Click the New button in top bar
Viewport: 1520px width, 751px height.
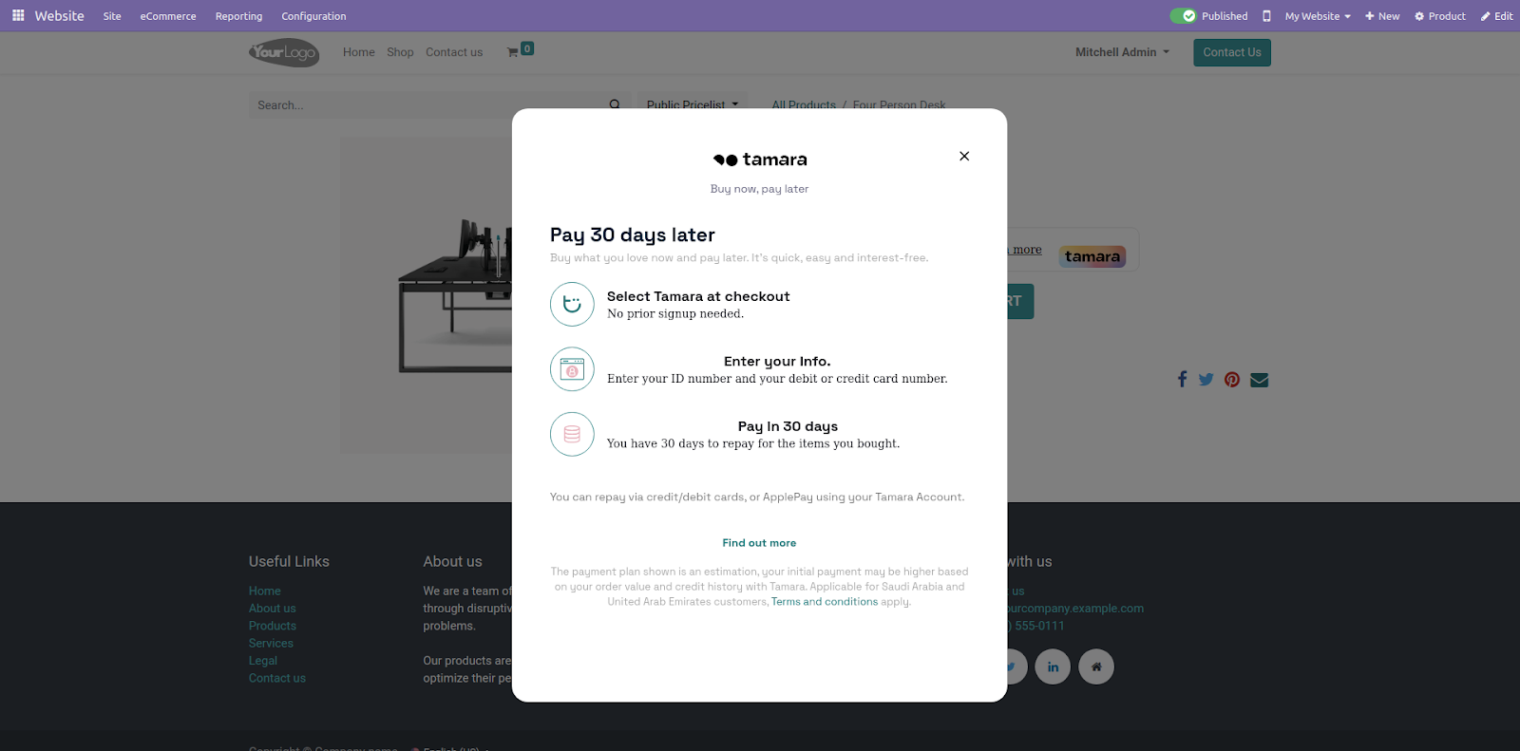(x=1382, y=16)
